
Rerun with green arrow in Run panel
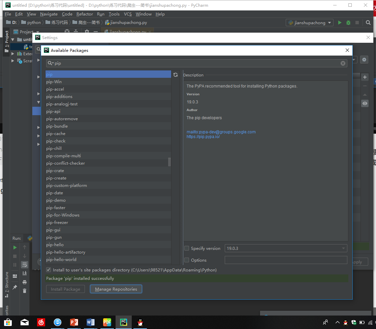(x=15, y=247)
